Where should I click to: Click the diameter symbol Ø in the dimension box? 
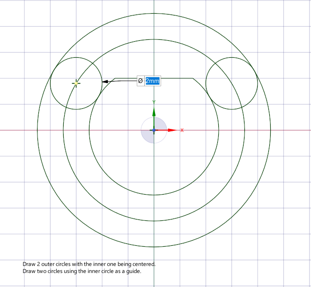click(141, 81)
